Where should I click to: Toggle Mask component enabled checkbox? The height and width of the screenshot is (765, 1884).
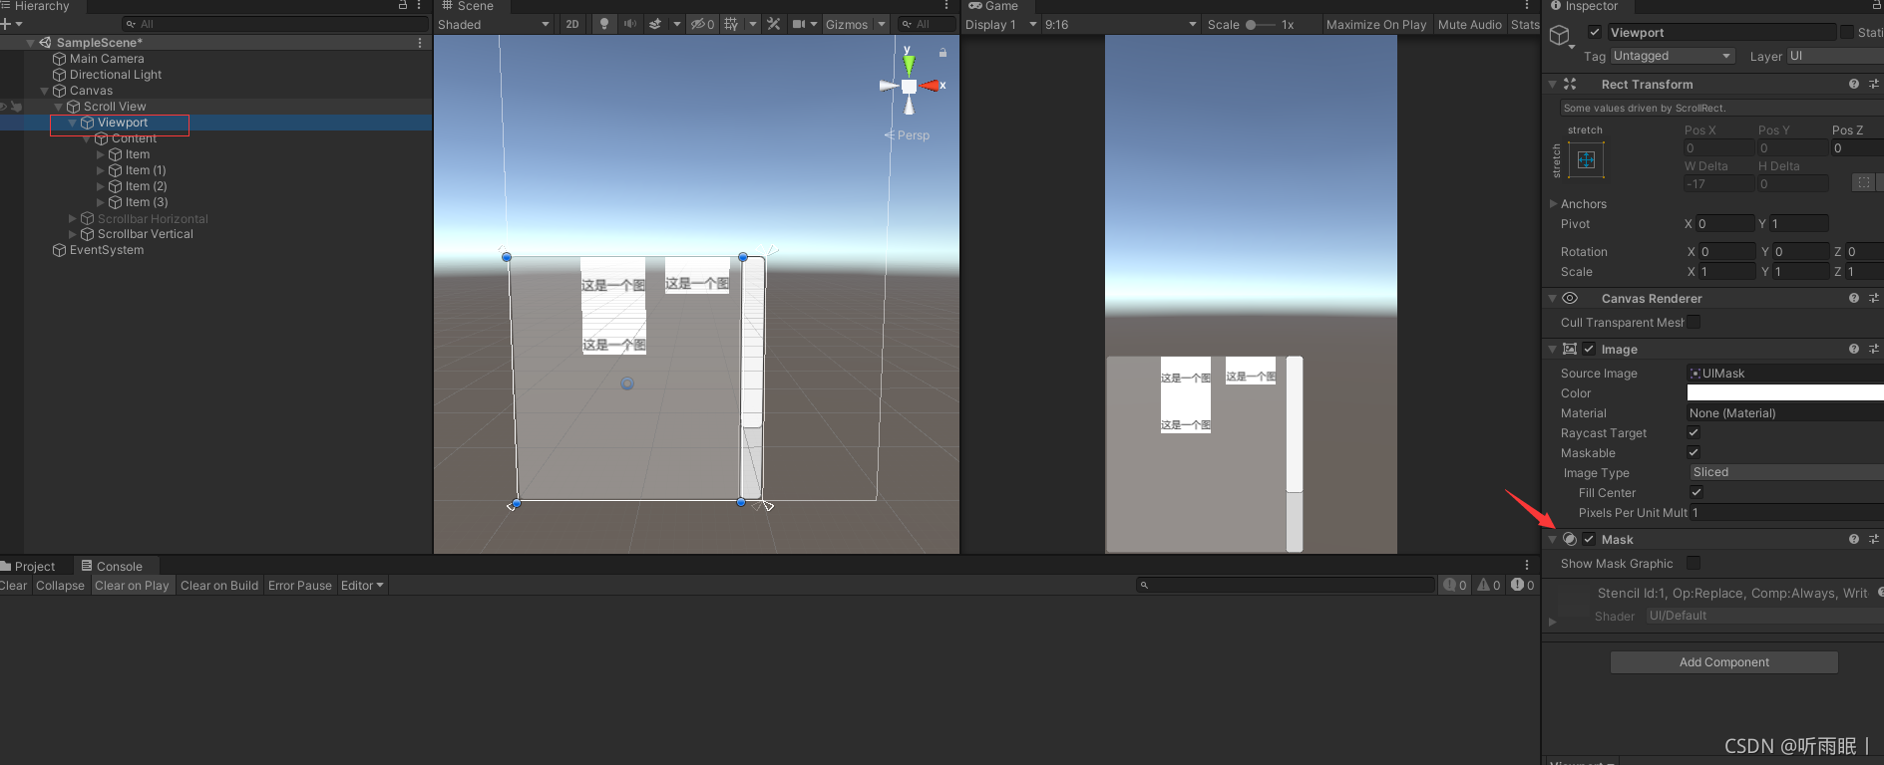[1589, 540]
